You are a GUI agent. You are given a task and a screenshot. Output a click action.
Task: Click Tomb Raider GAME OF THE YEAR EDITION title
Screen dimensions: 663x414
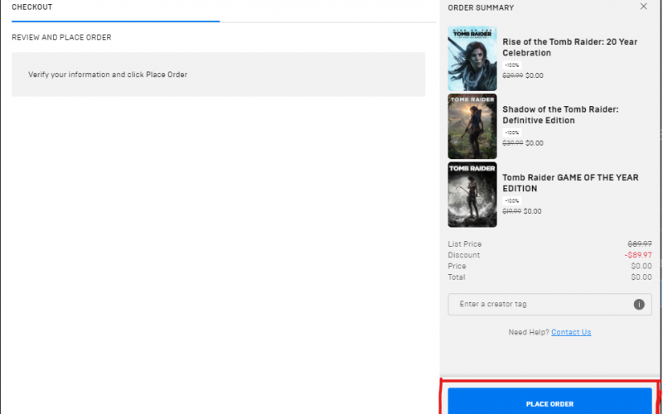coord(570,183)
